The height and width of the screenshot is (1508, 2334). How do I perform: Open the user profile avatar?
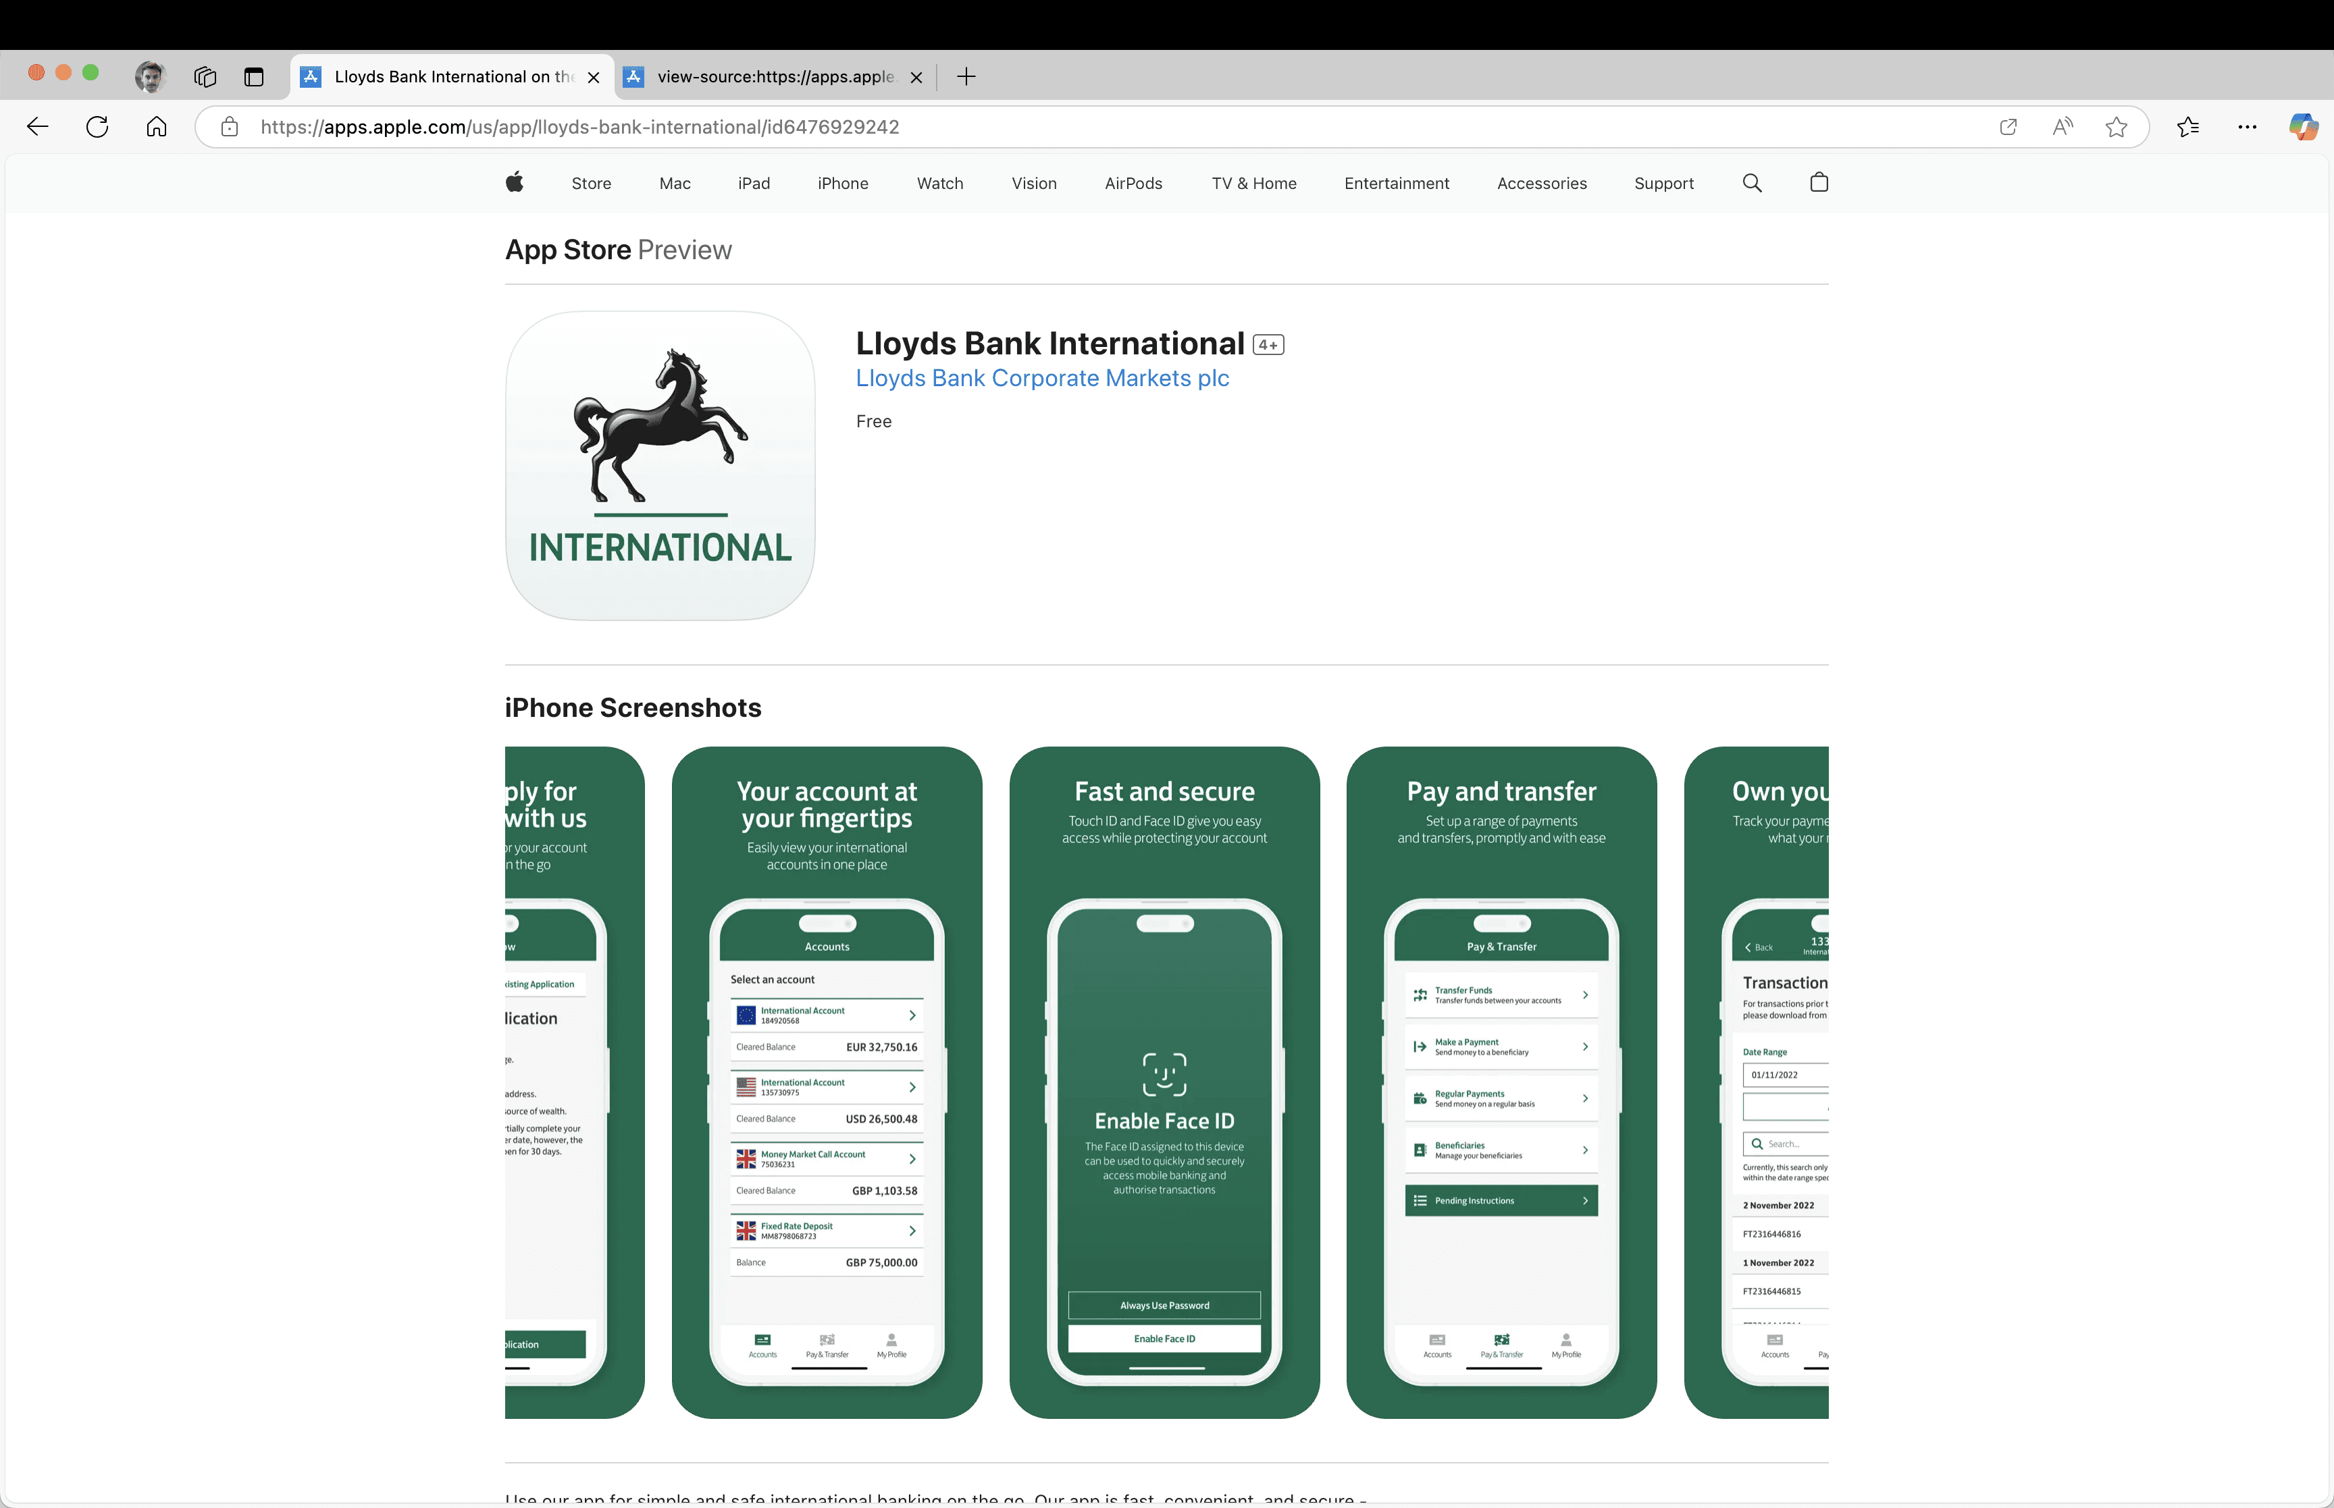click(150, 76)
